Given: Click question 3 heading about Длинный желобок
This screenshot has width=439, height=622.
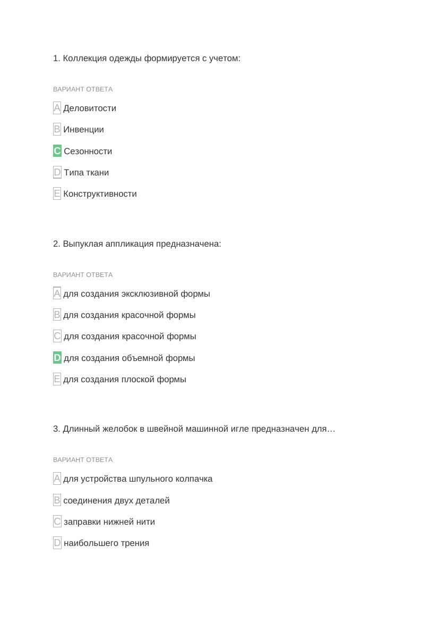Looking at the screenshot, I should click(194, 428).
